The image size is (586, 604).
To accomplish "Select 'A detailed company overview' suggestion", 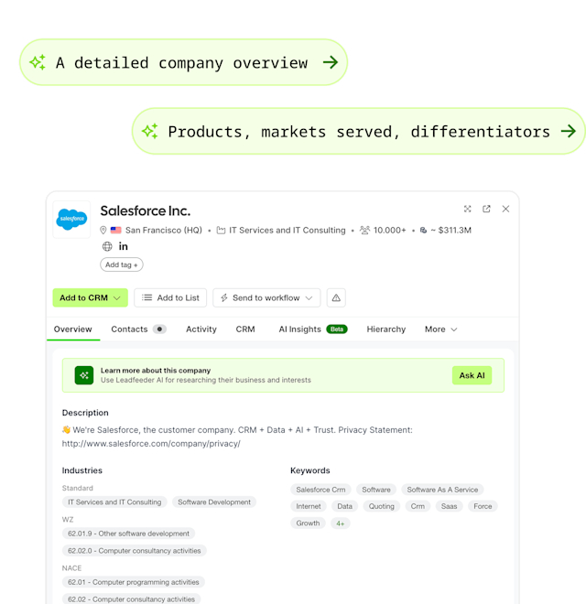I will (183, 62).
